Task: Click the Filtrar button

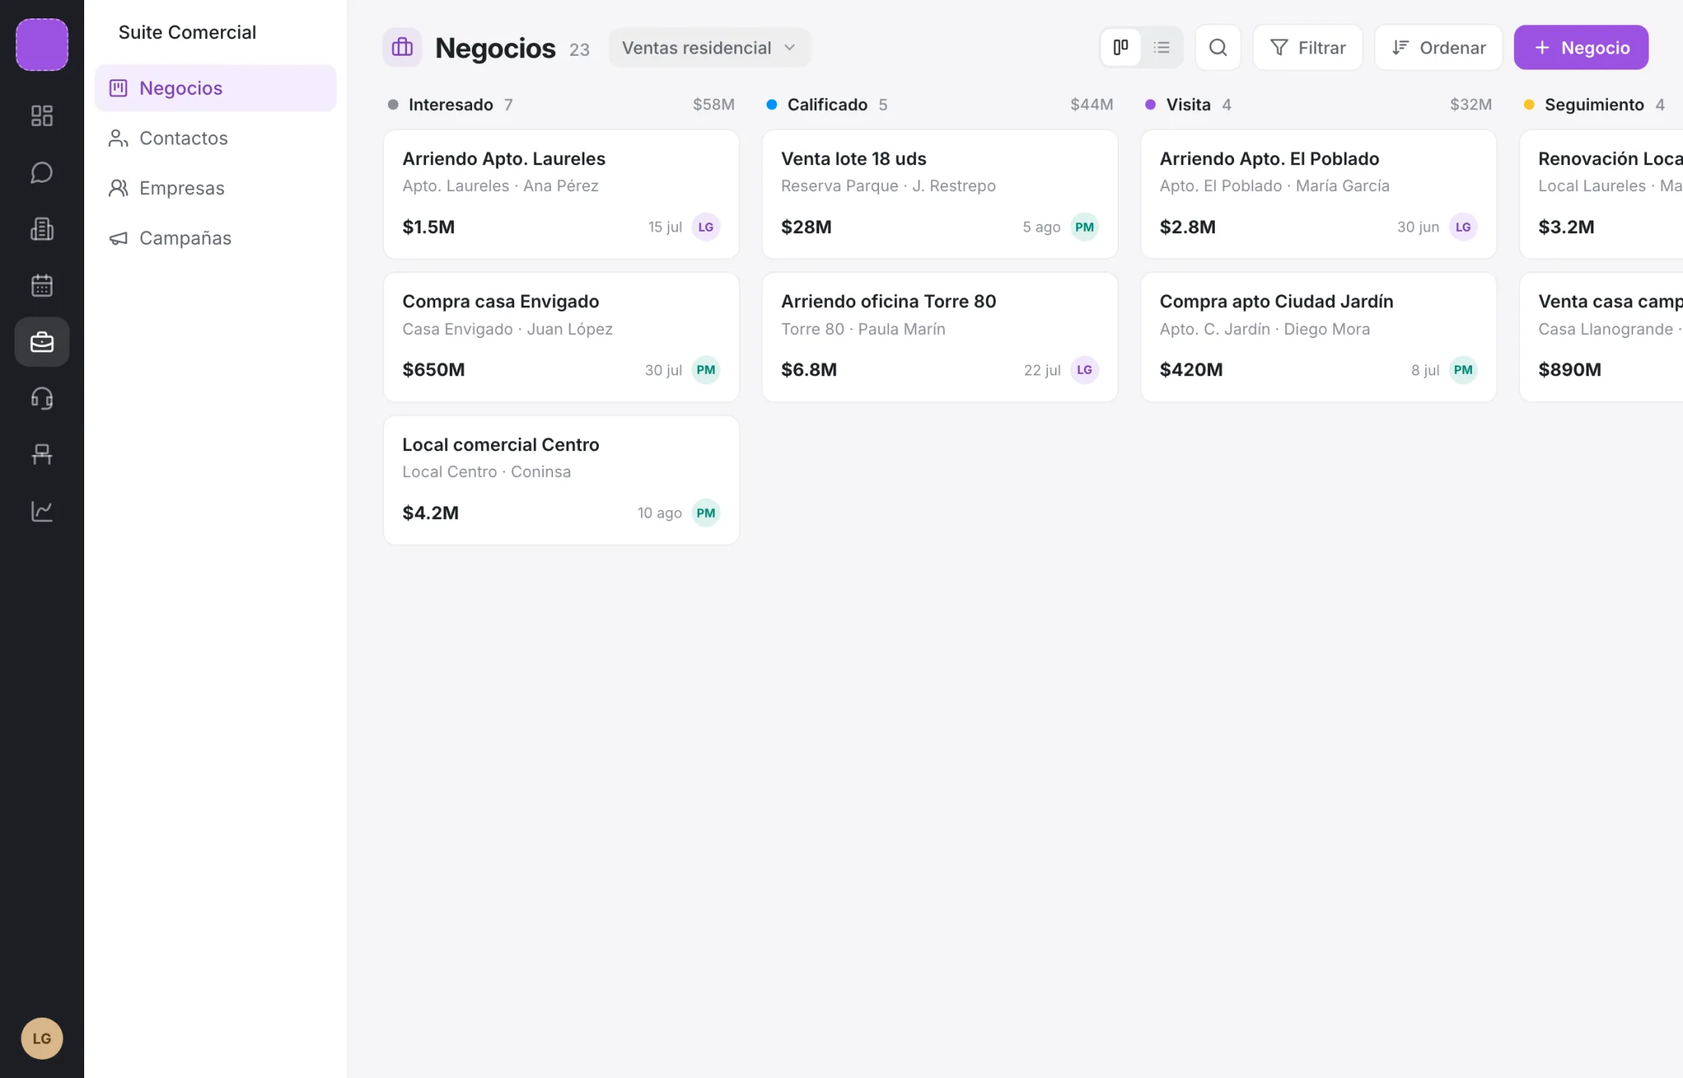Action: tap(1307, 47)
